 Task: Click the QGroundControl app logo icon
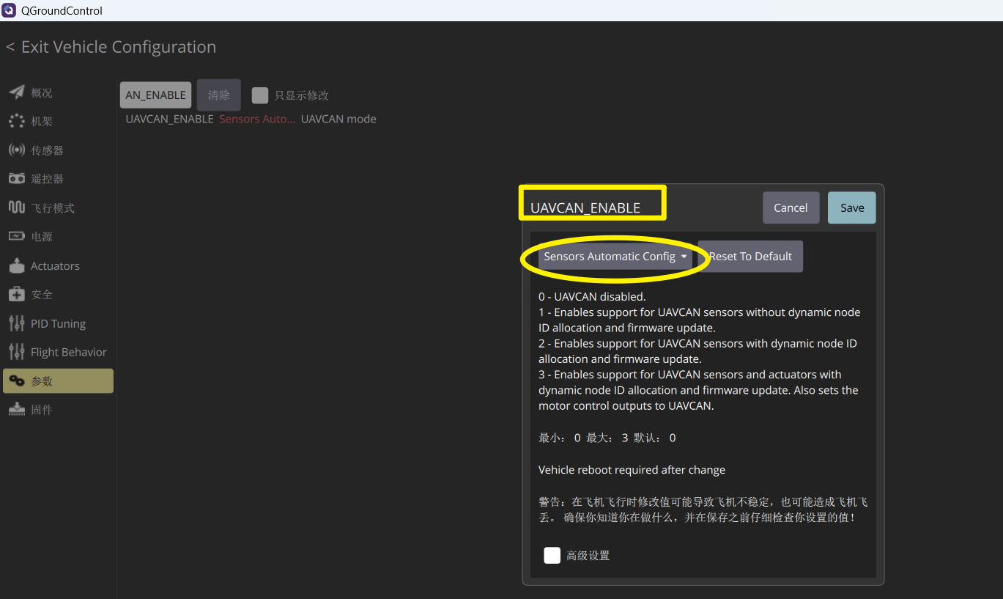tap(9, 10)
